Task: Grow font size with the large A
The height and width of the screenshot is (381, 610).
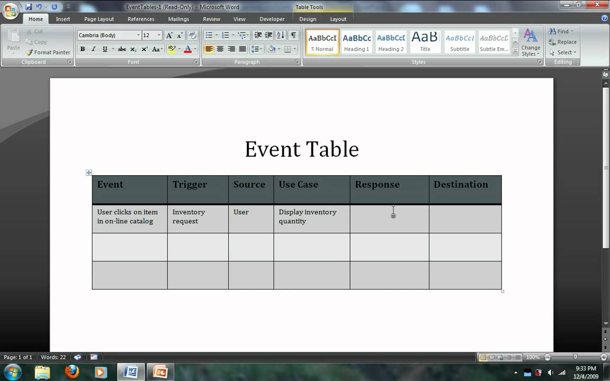Action: point(169,35)
